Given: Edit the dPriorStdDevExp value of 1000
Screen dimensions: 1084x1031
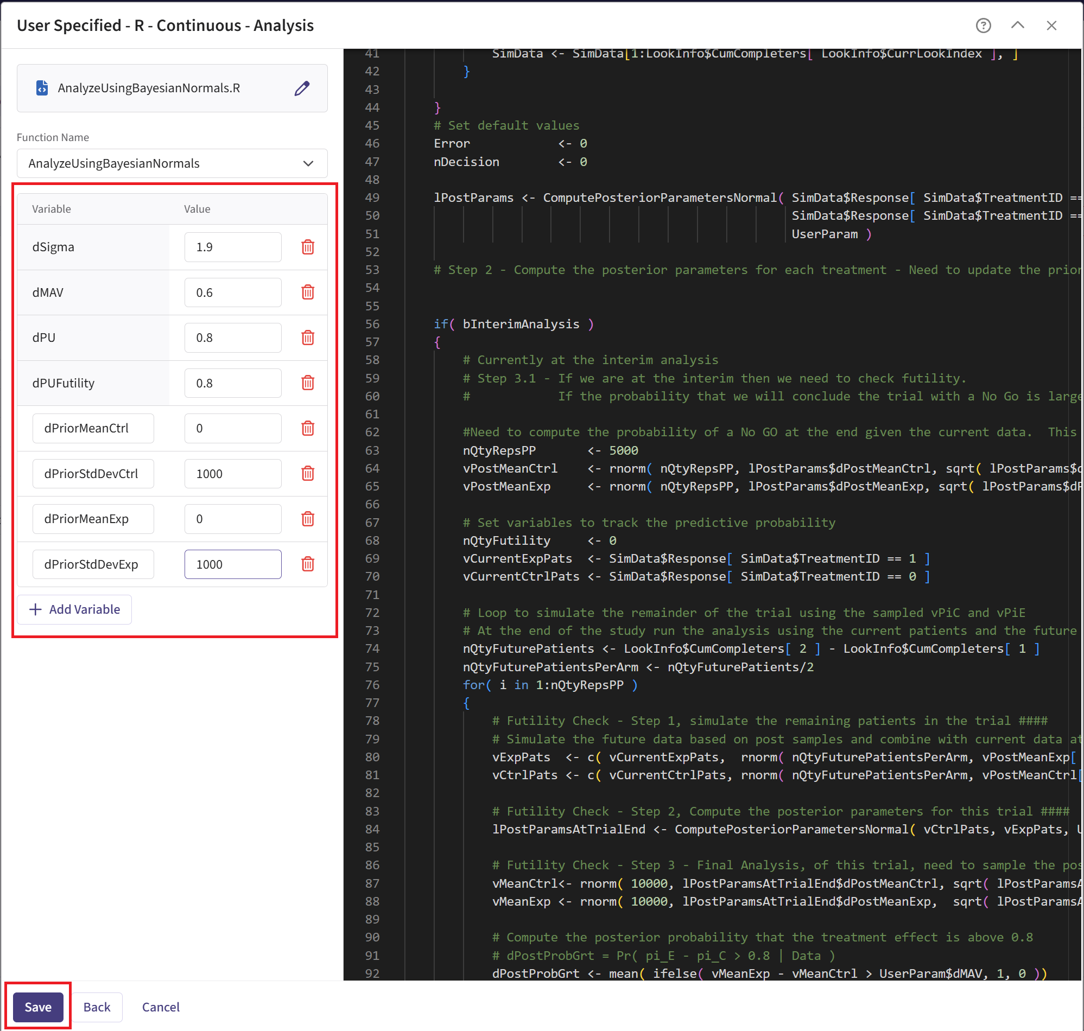Looking at the screenshot, I should [232, 564].
